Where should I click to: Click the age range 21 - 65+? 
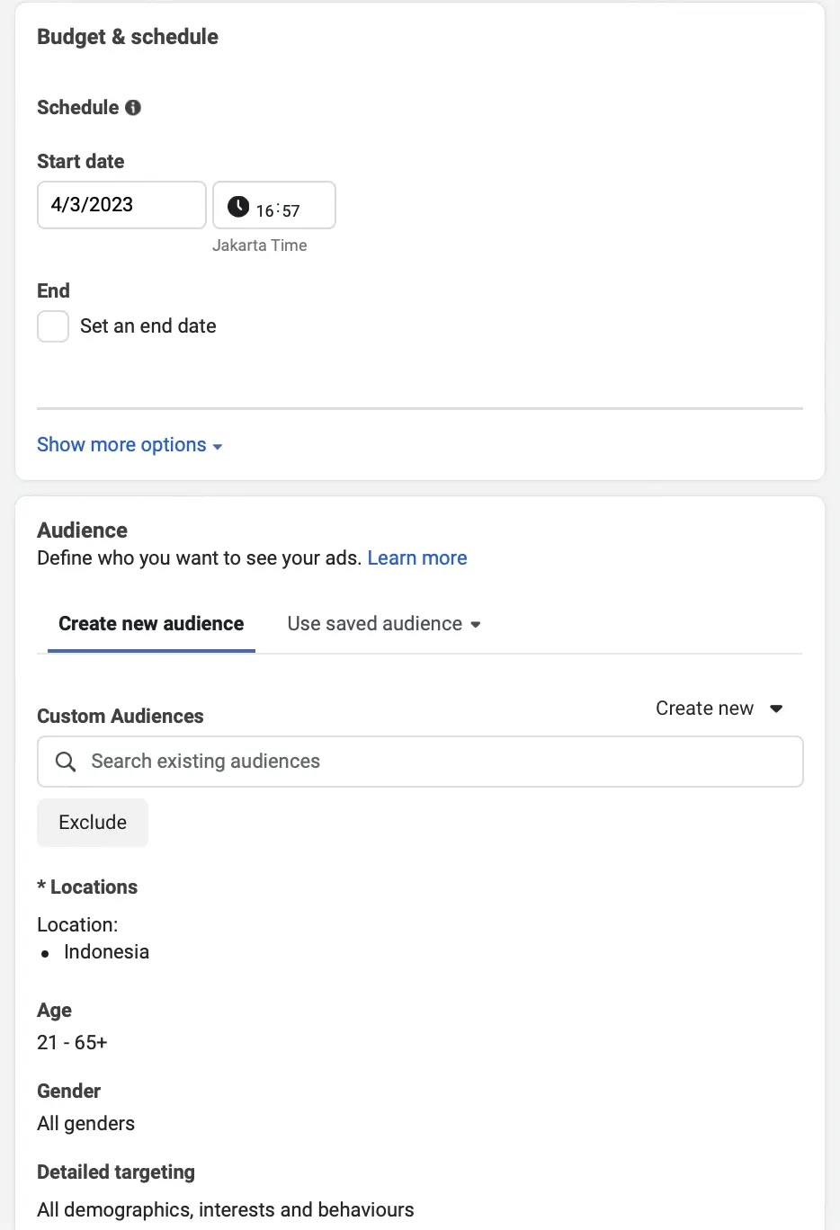pyautogui.click(x=72, y=1043)
